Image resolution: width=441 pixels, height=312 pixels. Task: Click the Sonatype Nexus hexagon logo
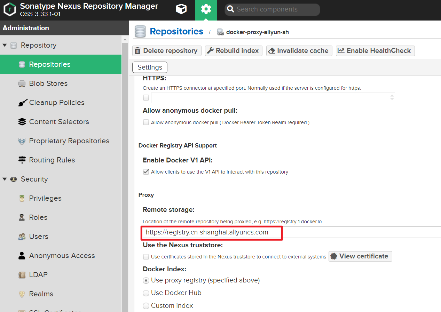pos(10,10)
